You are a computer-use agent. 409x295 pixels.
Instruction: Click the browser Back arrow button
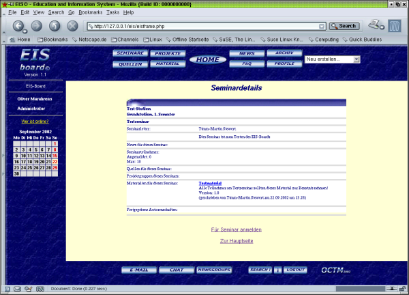coord(19,26)
